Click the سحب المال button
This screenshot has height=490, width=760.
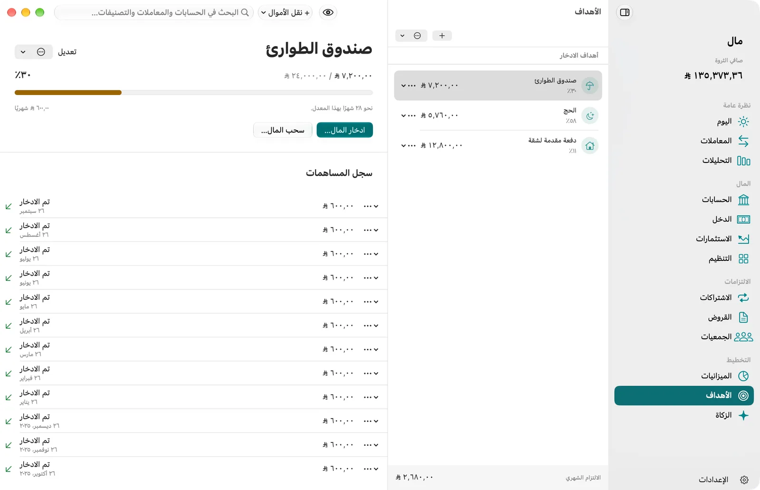[283, 130]
